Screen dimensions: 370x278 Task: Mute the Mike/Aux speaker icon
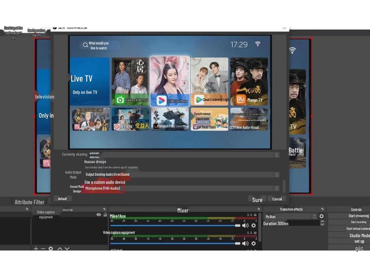pyautogui.click(x=245, y=226)
